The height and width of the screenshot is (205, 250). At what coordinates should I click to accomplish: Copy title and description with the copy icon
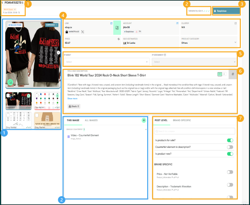[233, 74]
